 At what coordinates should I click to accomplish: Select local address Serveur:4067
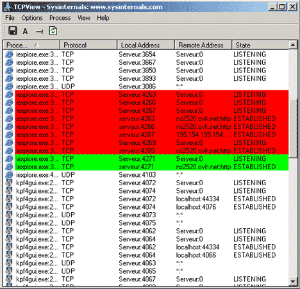click(137, 279)
